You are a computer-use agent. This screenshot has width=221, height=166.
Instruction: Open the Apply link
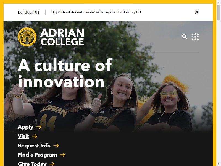pos(25,127)
